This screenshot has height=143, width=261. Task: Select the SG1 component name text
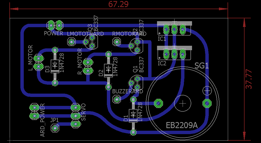tap(202, 66)
